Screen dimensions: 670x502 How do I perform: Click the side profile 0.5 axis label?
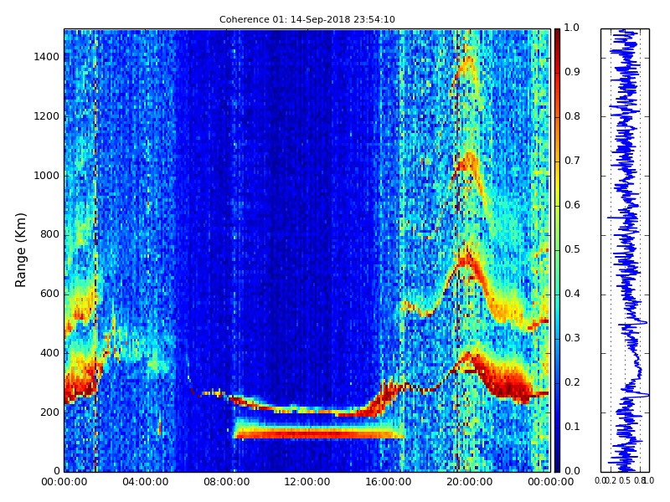click(625, 480)
